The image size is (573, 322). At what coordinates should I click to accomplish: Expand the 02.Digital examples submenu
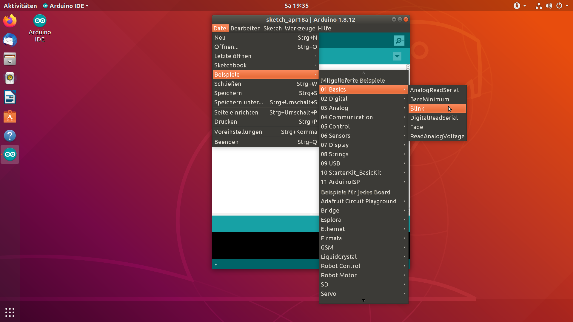pos(363,99)
